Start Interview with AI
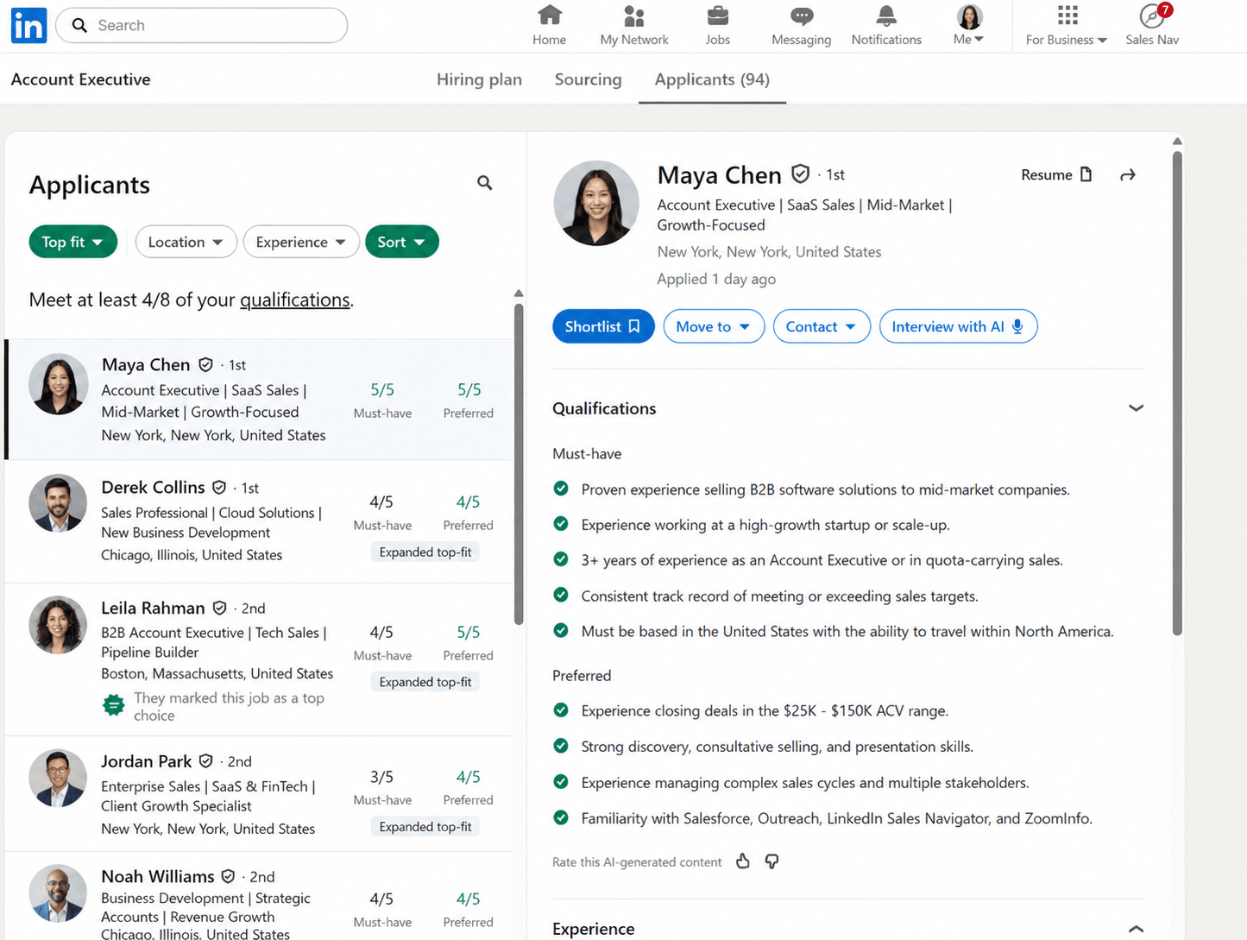1247x940 pixels. pos(958,326)
